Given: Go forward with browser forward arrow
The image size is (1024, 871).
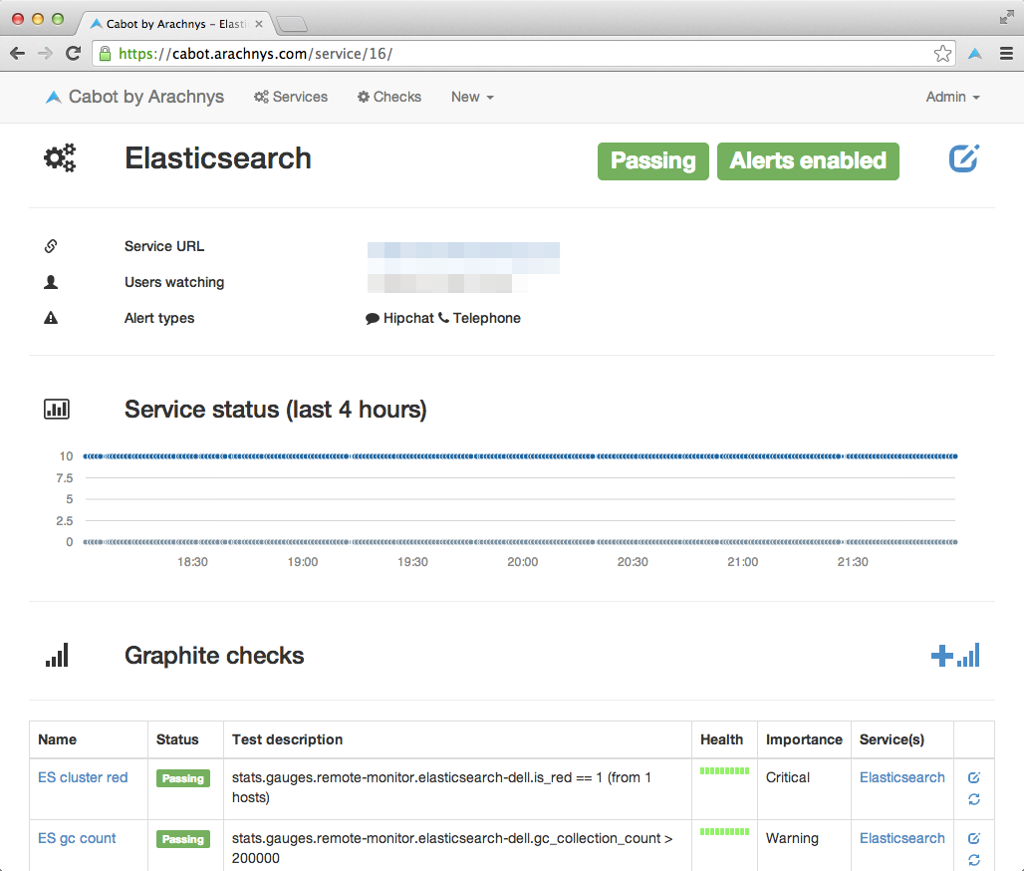Looking at the screenshot, I should click(x=45, y=54).
